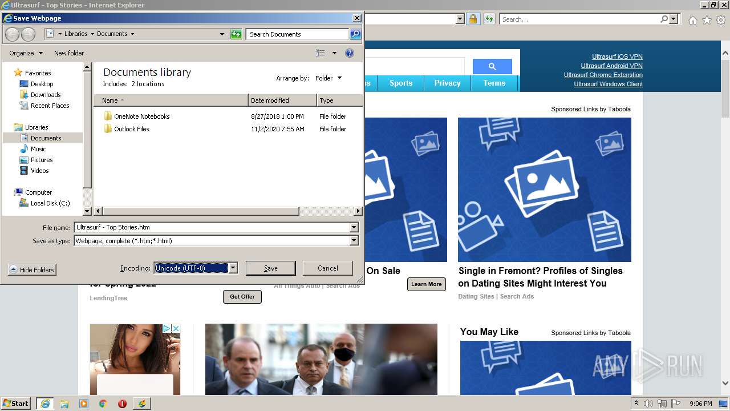Click the File name input field
Image resolution: width=730 pixels, height=411 pixels.
(x=212, y=227)
